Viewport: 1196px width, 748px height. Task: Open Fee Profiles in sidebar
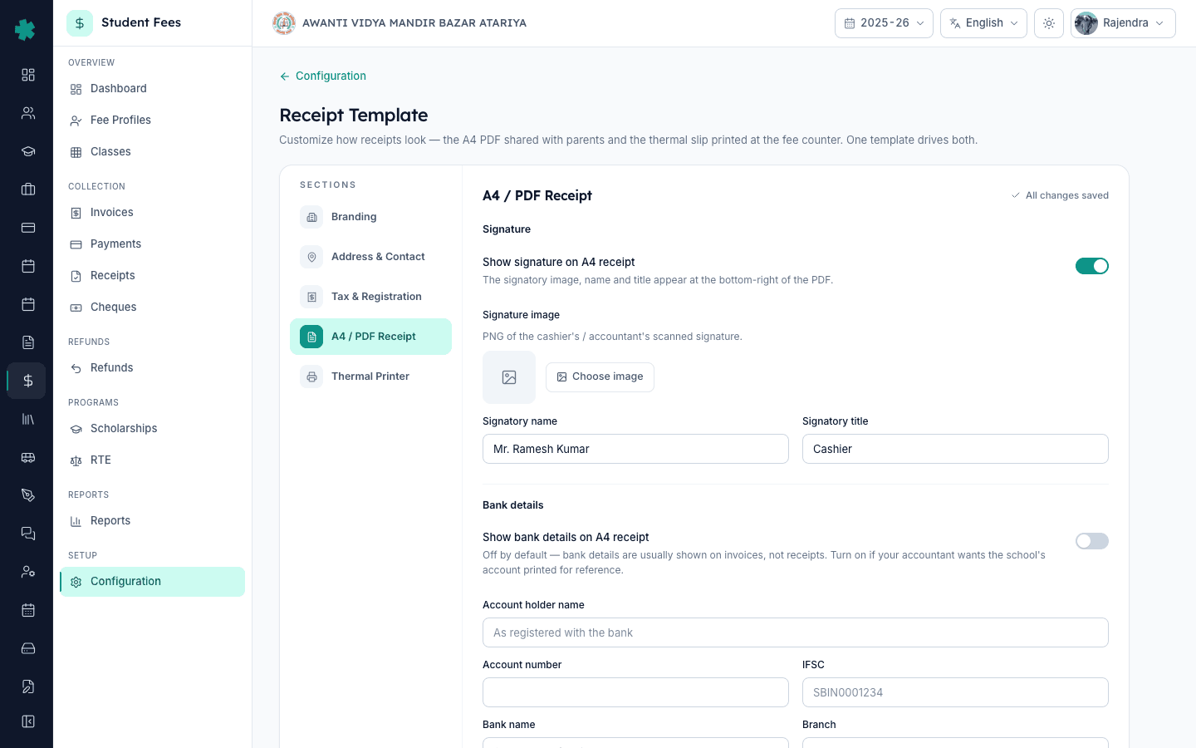152,121
